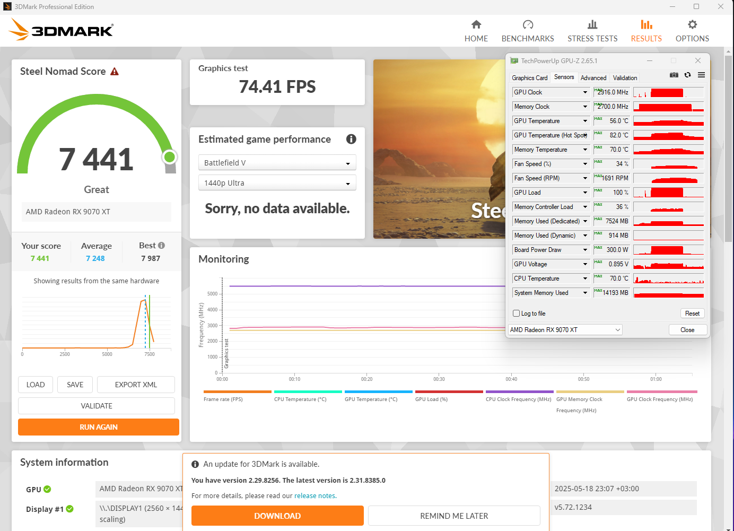
Task: Click DOWNLOAD to update 3DMark
Action: point(277,516)
